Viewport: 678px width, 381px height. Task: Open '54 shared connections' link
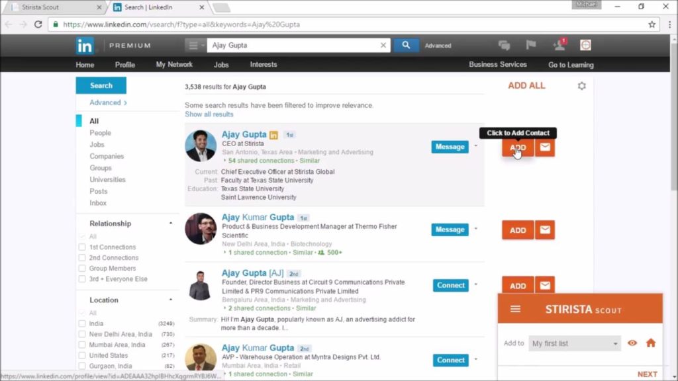click(261, 161)
